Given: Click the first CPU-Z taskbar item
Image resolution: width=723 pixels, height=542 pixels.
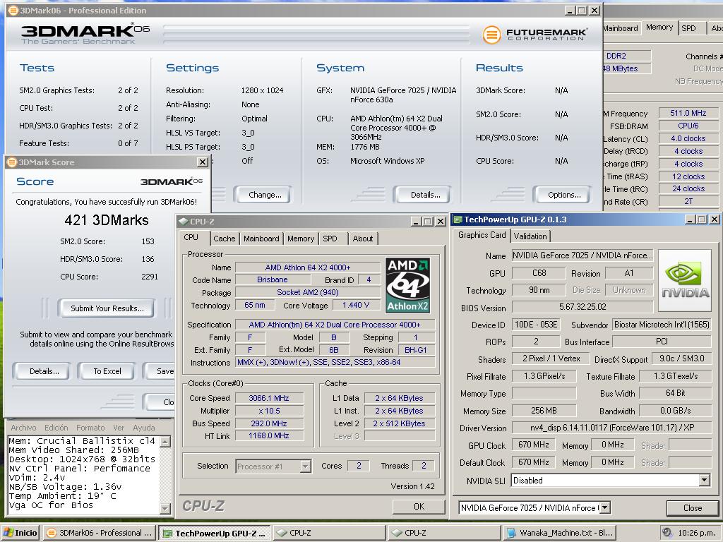Looking at the screenshot, I should 329,533.
